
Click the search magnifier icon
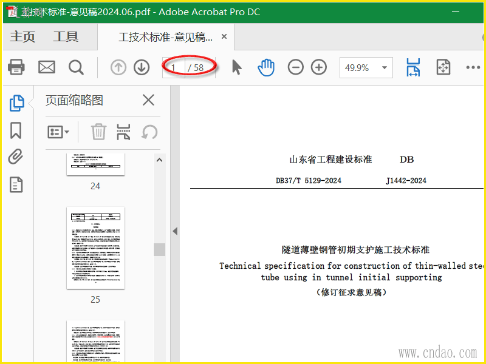tap(76, 67)
